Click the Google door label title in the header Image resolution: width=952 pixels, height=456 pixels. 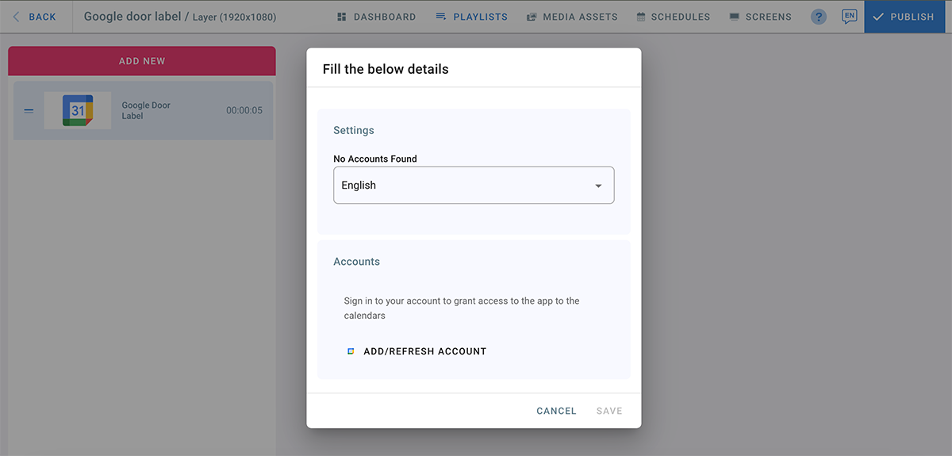132,17
